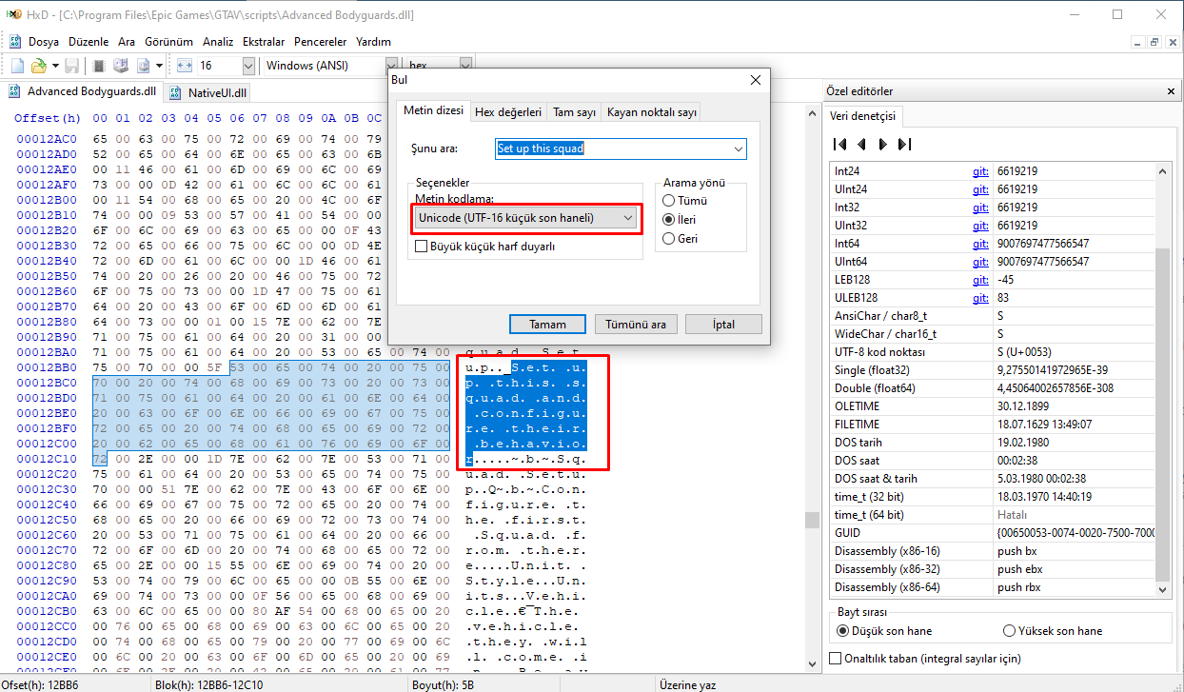Click the previous-byte arrow in data inspector

click(x=861, y=145)
